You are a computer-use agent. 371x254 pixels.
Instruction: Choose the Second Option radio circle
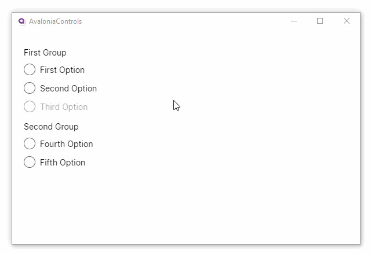pos(30,89)
